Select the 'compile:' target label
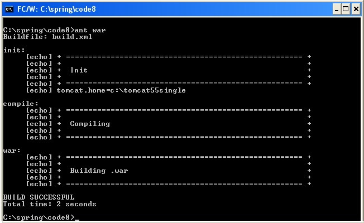364x223 pixels. (x=21, y=104)
